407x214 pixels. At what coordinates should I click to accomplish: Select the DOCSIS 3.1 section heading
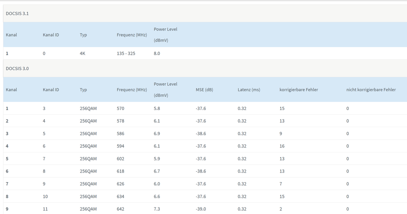coord(17,13)
